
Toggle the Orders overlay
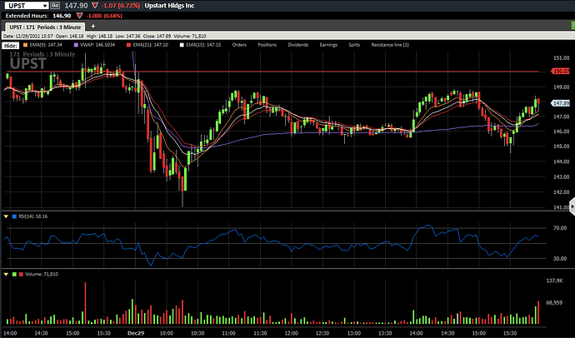point(239,45)
